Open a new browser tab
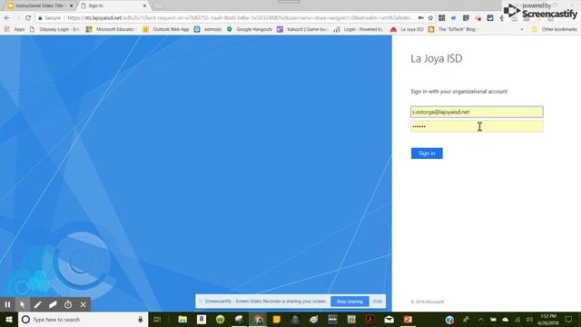581x327 pixels. (158, 6)
